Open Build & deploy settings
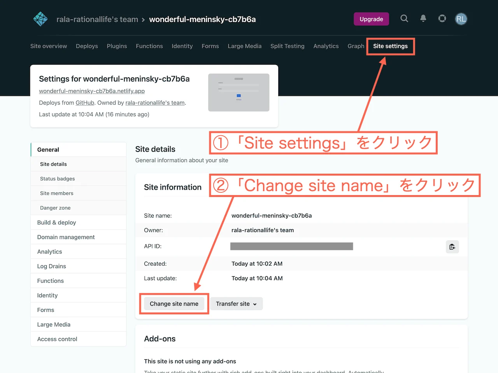The image size is (498, 373). [79, 222]
